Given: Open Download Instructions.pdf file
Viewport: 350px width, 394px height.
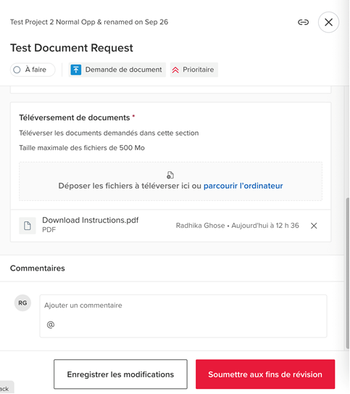Looking at the screenshot, I should click(x=91, y=220).
